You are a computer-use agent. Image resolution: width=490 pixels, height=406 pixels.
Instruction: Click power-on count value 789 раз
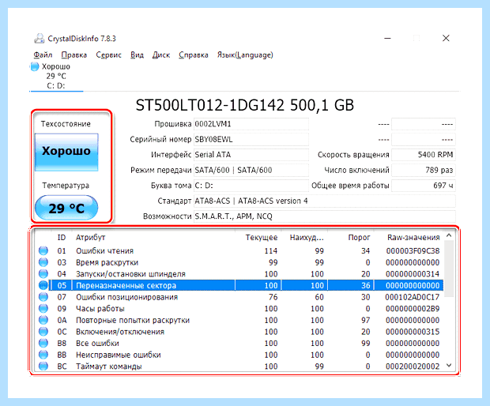pos(424,170)
